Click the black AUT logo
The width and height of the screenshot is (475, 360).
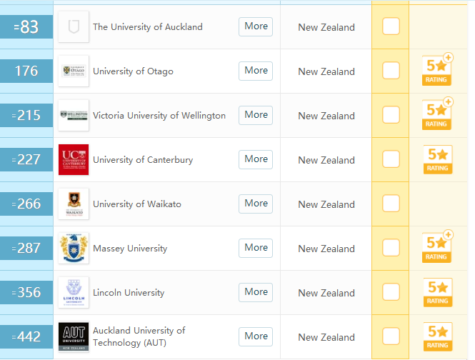73,337
